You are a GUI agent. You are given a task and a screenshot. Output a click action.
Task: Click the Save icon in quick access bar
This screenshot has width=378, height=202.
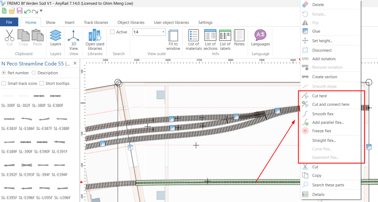point(20,11)
